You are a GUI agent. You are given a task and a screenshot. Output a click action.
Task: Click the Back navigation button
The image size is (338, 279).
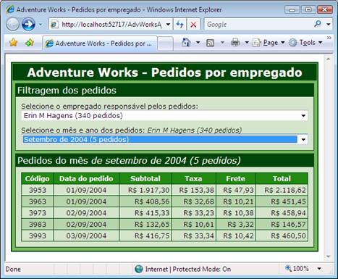pyautogui.click(x=12, y=24)
